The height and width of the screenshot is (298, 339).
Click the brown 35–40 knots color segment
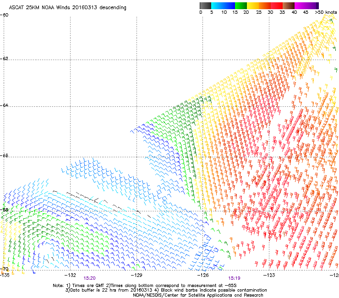tap(289, 6)
